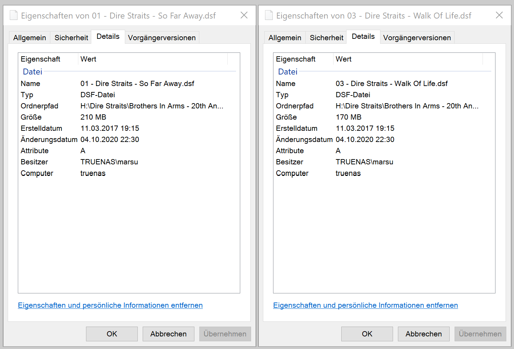Open Allgemein tab in Walk Of Life dialog

coord(285,38)
